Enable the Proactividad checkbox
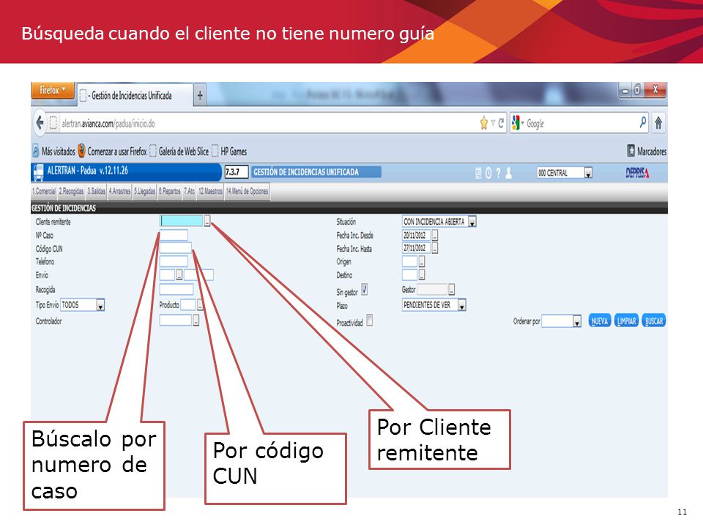Viewport: 703px width, 527px height. (x=369, y=321)
